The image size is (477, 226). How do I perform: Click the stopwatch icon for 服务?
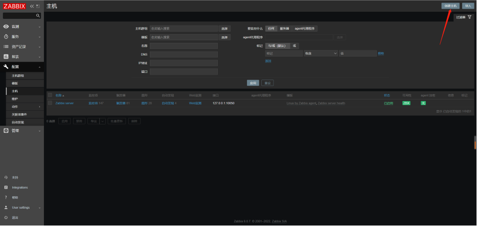click(6, 37)
